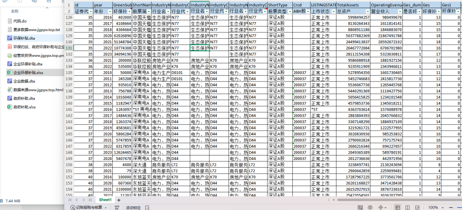This screenshot has height=210, width=462.
Task: Open filter dropdown for 证券代 column
Action: (x=90, y=11)
